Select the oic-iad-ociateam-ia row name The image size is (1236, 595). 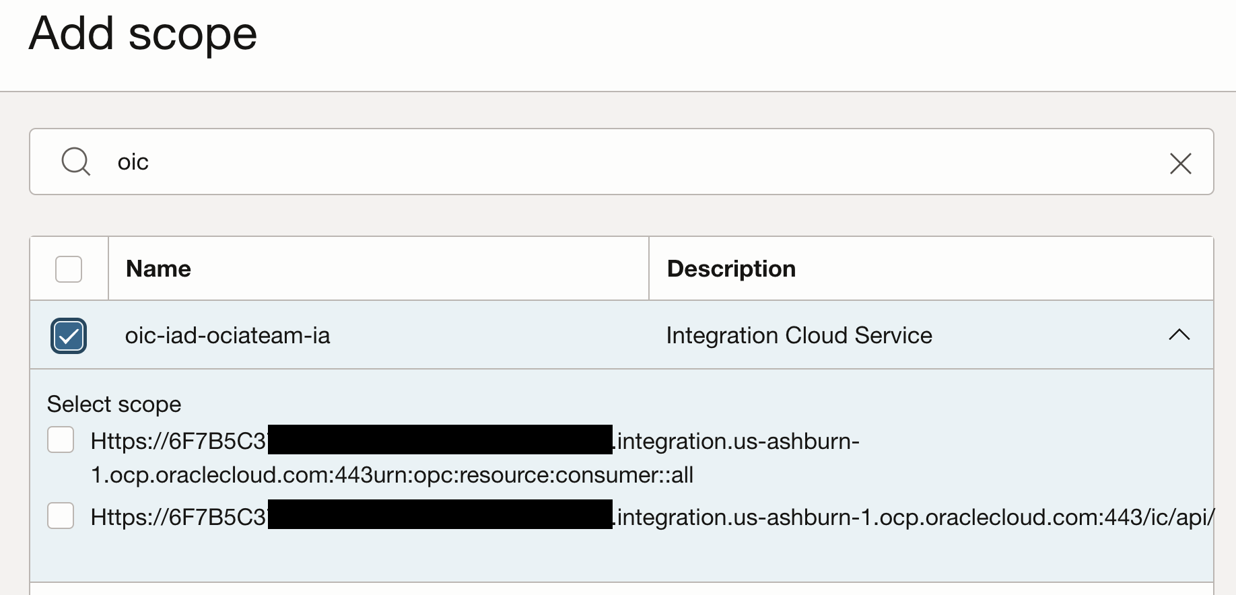(228, 335)
